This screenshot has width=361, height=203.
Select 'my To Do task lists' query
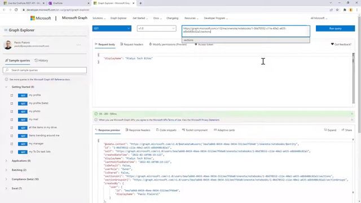click(x=39, y=152)
